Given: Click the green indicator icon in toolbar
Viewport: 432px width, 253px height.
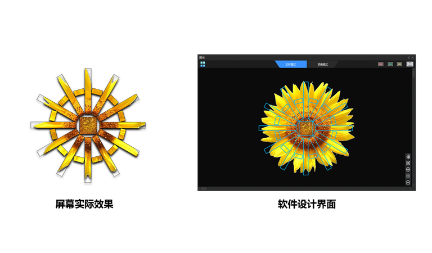Looking at the screenshot, I should pyautogui.click(x=390, y=64).
